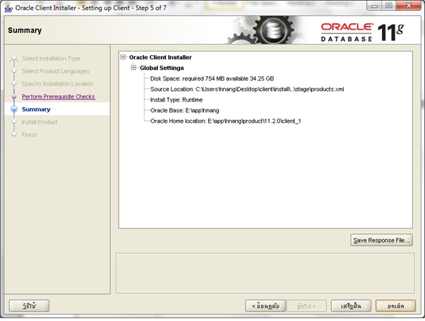
Task: Minimize the installer window
Action: 375,6
